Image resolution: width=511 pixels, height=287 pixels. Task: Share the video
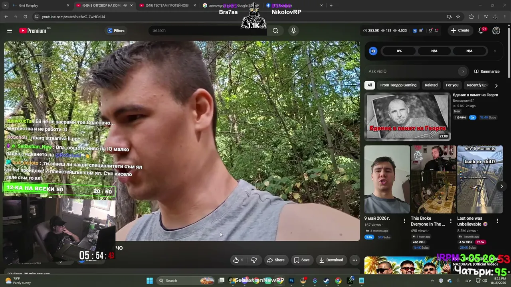coord(276,260)
